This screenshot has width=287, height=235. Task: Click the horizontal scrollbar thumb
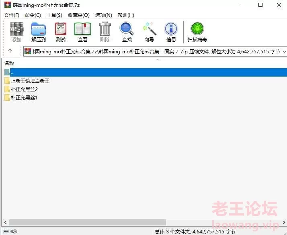pyautogui.click(x=88, y=222)
